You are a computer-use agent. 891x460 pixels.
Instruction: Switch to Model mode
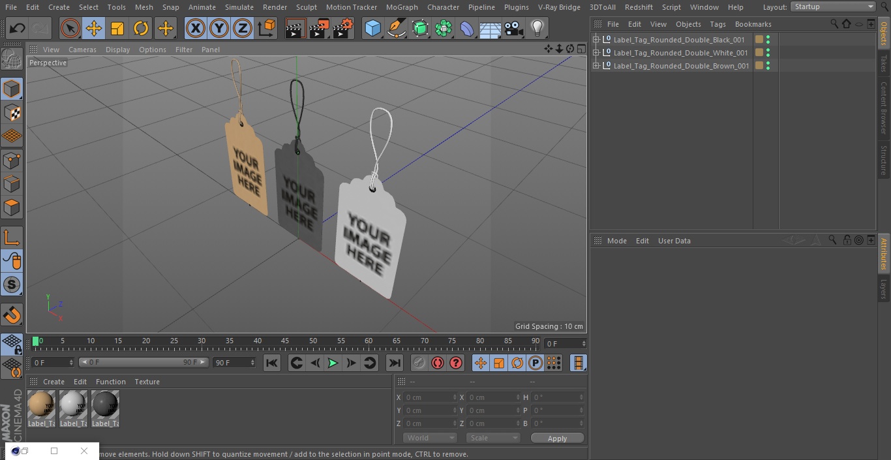[x=12, y=89]
